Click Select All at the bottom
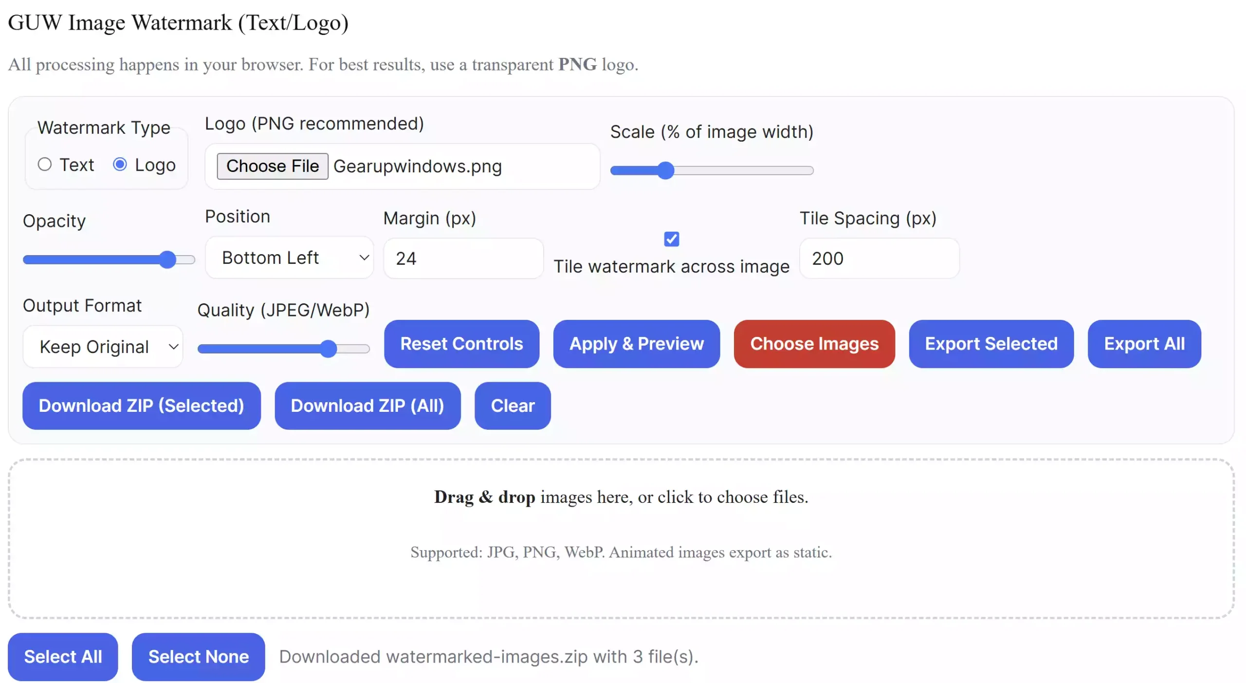 (62, 656)
